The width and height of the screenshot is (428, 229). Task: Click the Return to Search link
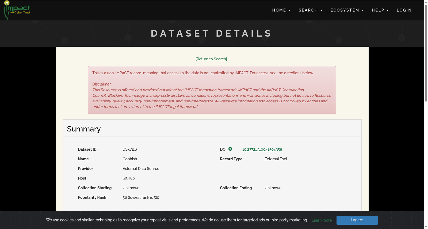pyautogui.click(x=211, y=59)
